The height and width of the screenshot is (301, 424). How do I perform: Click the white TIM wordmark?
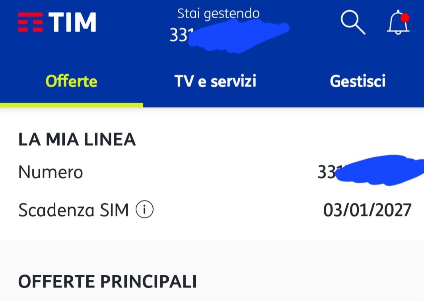pyautogui.click(x=72, y=22)
